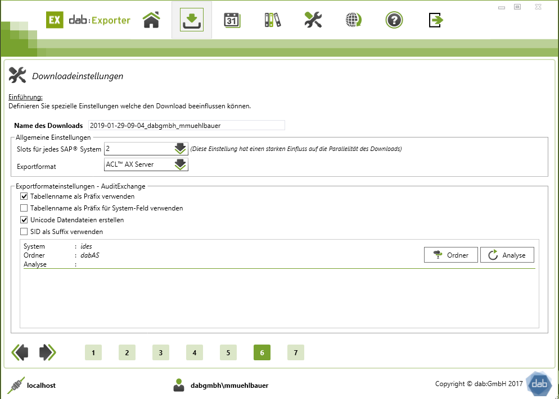The width and height of the screenshot is (559, 399).
Task: Jump to step 3
Action: 161,352
